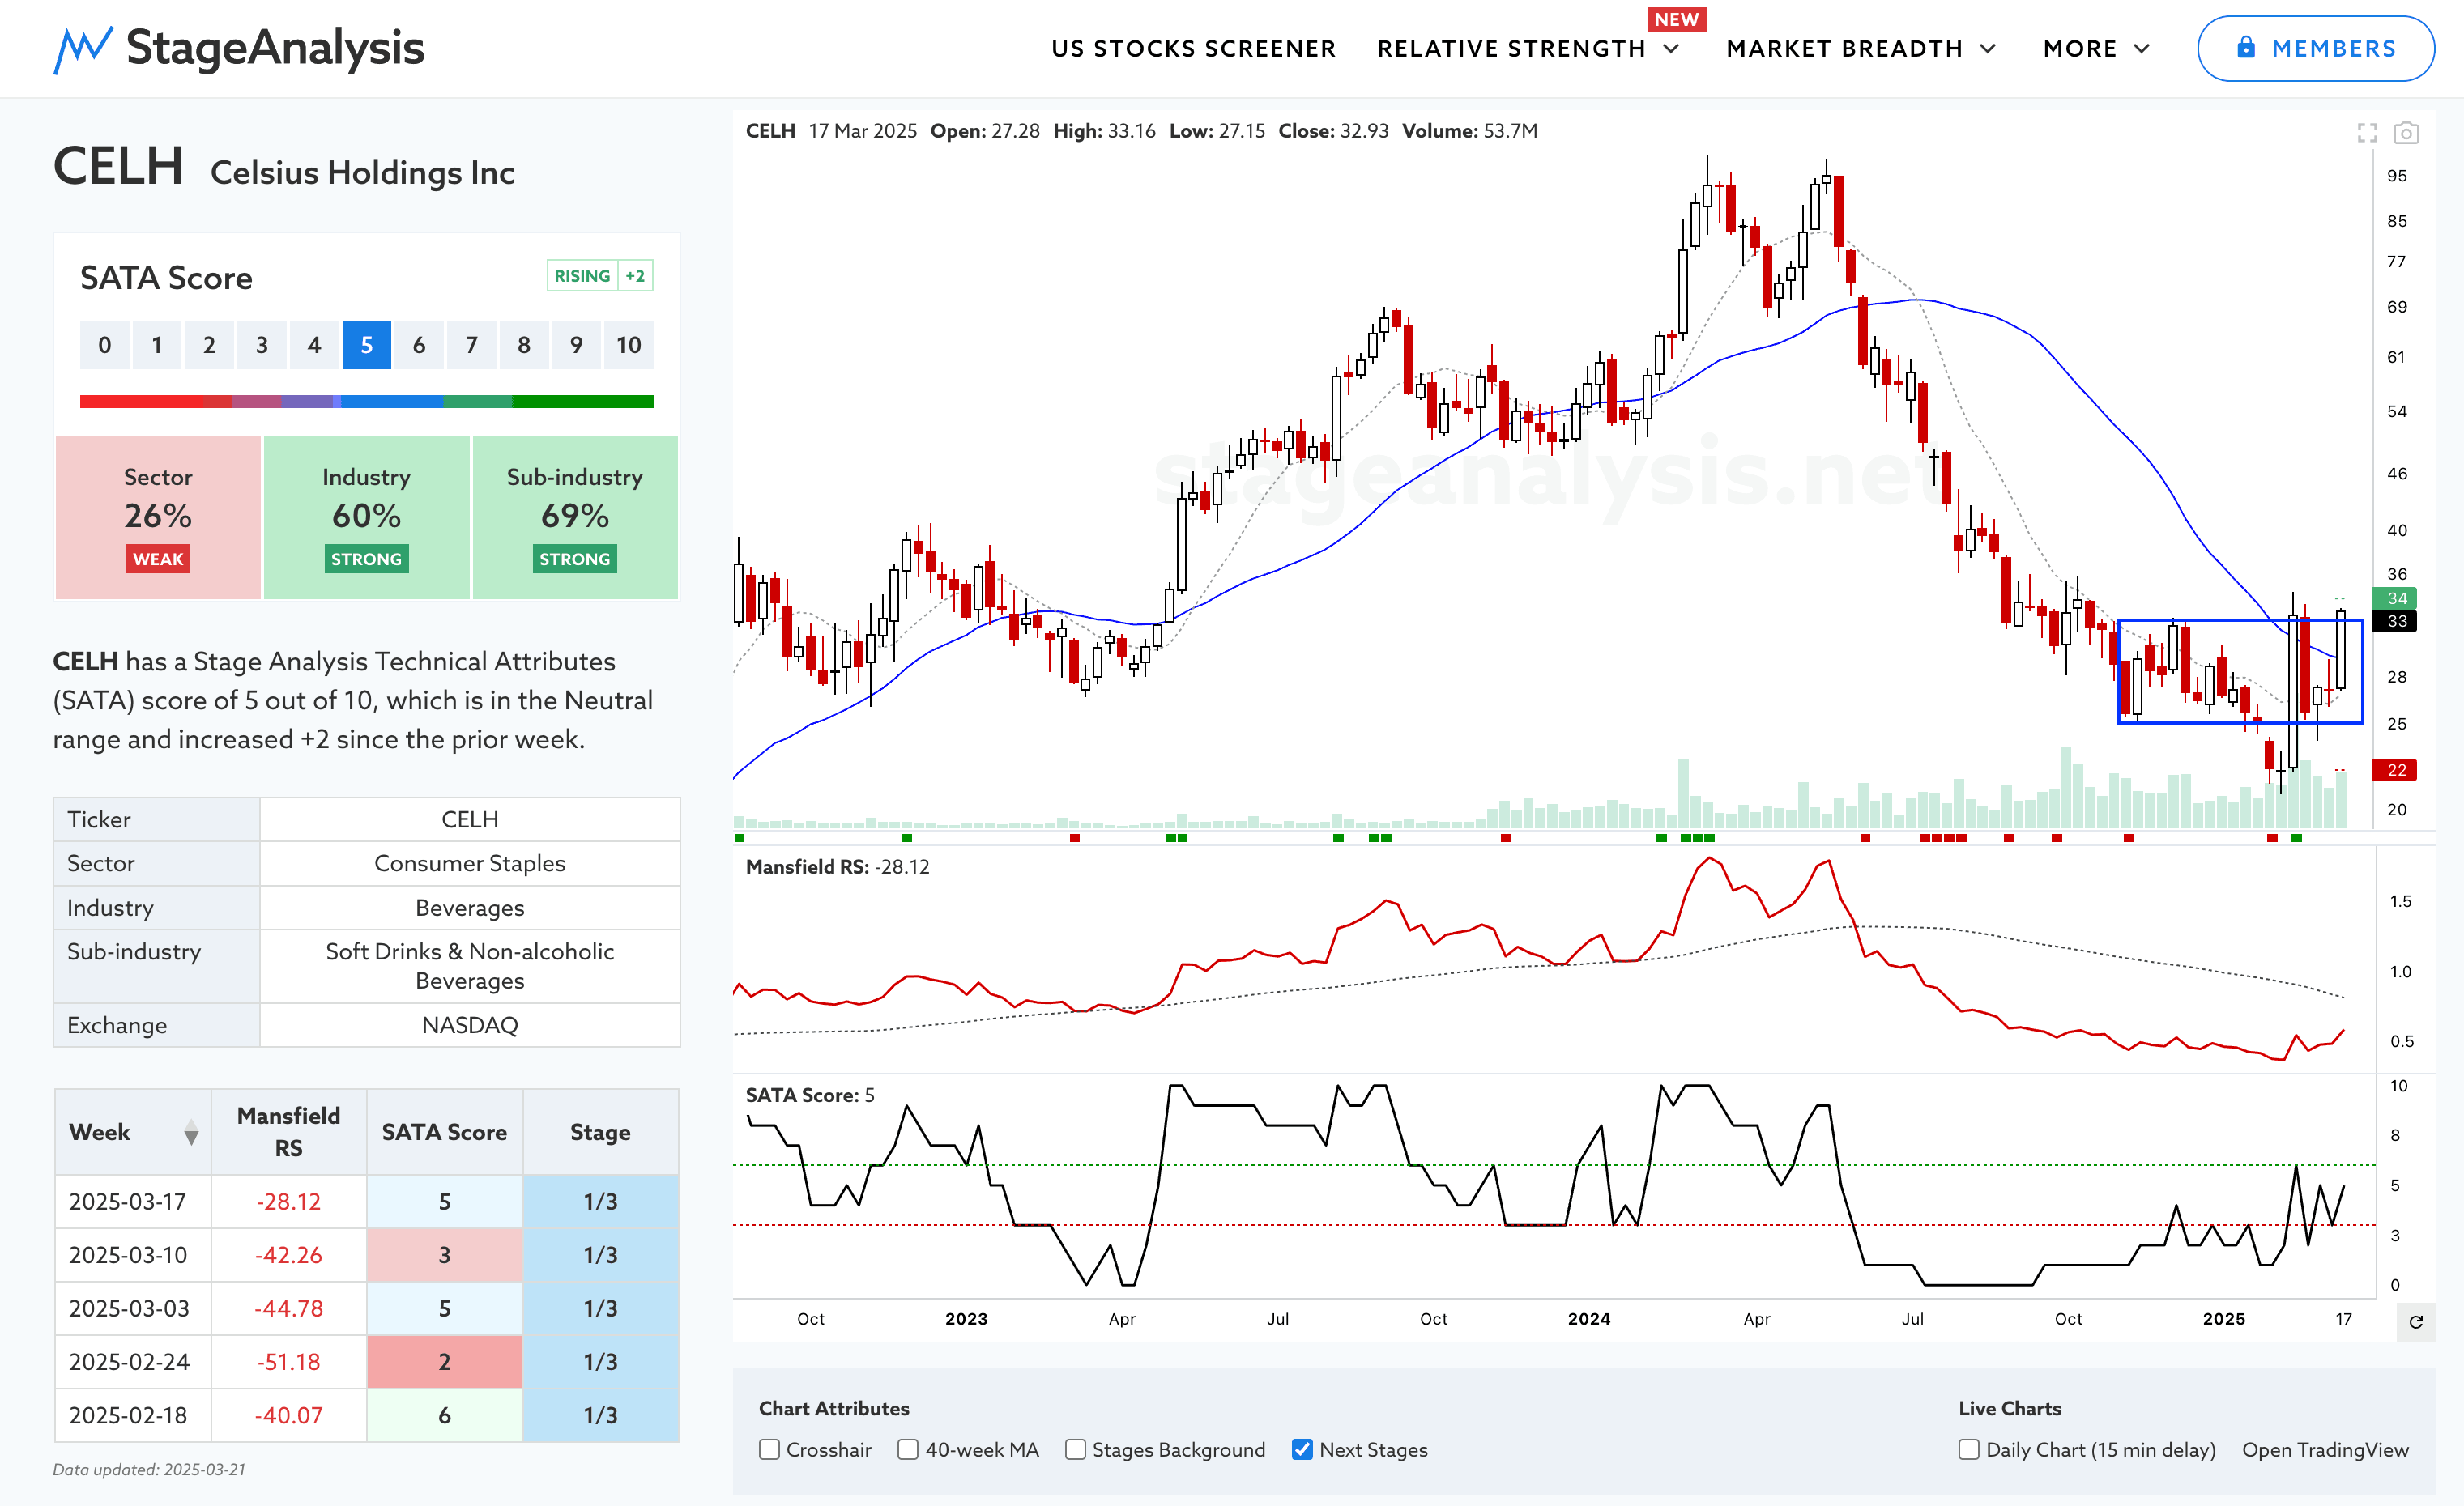Click Soft Drinks & Non-alcoholic Beverages value
This screenshot has height=1506, width=2464.
click(x=470, y=965)
